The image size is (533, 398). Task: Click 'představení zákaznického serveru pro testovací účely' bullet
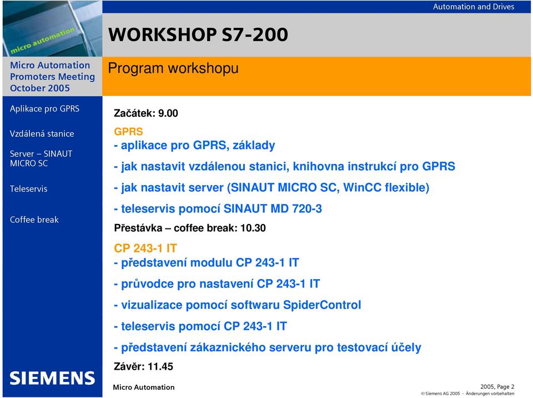[268, 347]
